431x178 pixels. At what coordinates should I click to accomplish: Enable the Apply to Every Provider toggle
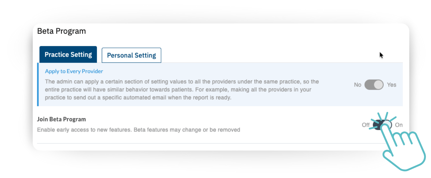[x=374, y=85]
